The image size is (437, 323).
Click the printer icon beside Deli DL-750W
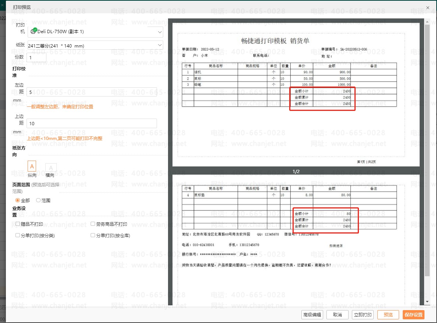tap(34, 31)
